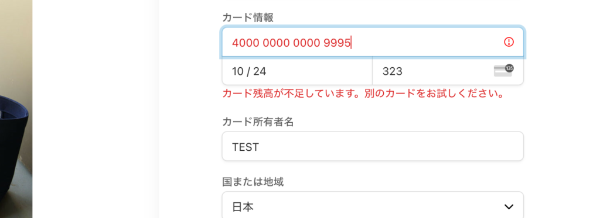The image size is (600, 218).
Task: Click the カード情報 label
Action: (x=248, y=18)
